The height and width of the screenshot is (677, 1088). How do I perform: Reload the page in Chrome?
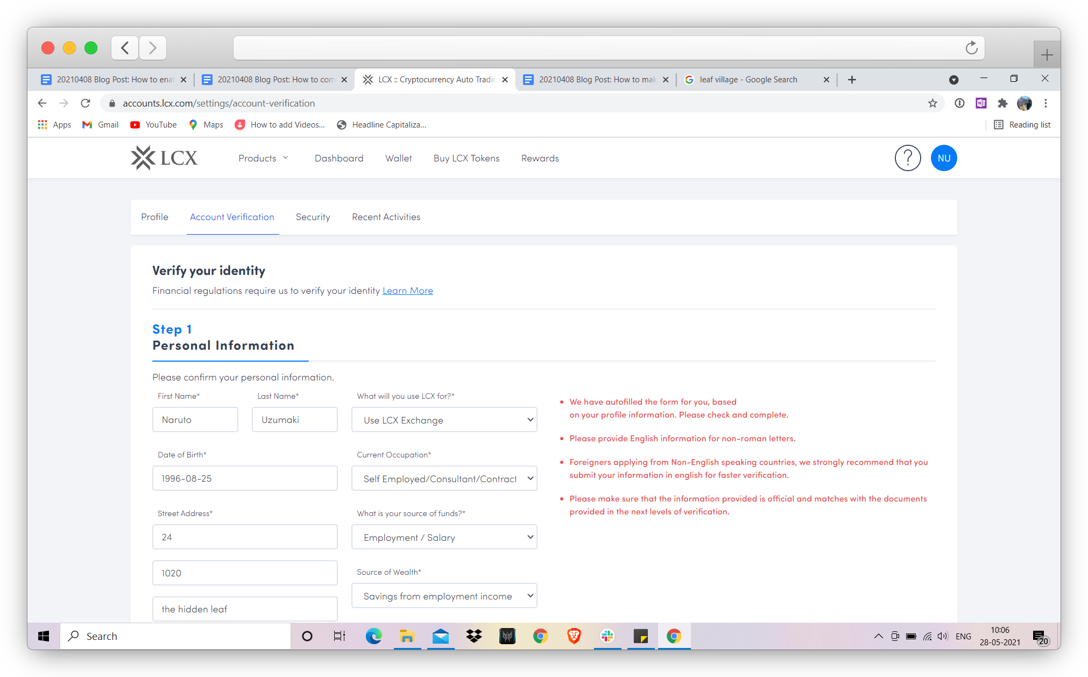pyautogui.click(x=85, y=103)
